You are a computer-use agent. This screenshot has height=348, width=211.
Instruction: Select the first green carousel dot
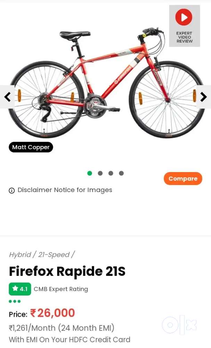pyautogui.click(x=90, y=173)
